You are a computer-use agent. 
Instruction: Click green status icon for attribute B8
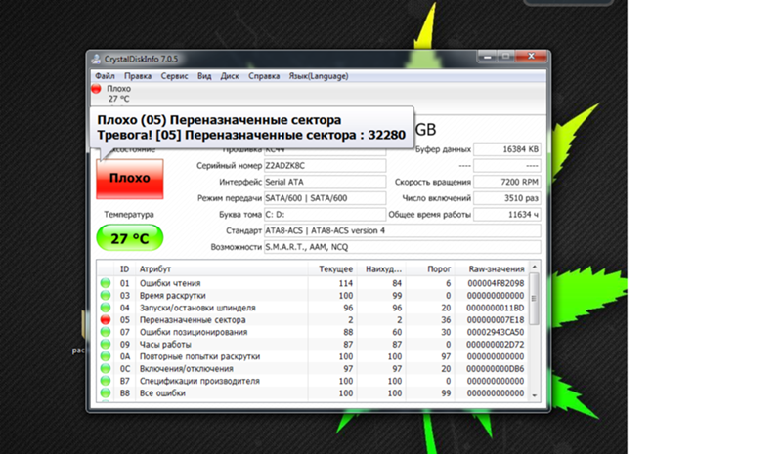point(106,392)
